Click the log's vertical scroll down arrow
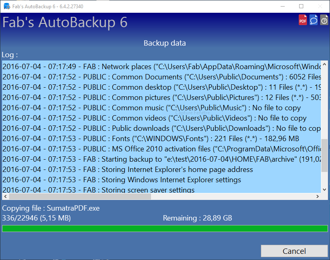The image size is (330, 260). click(x=324, y=190)
